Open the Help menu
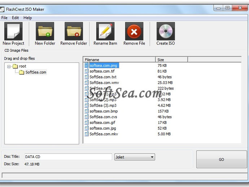 click(x=28, y=18)
